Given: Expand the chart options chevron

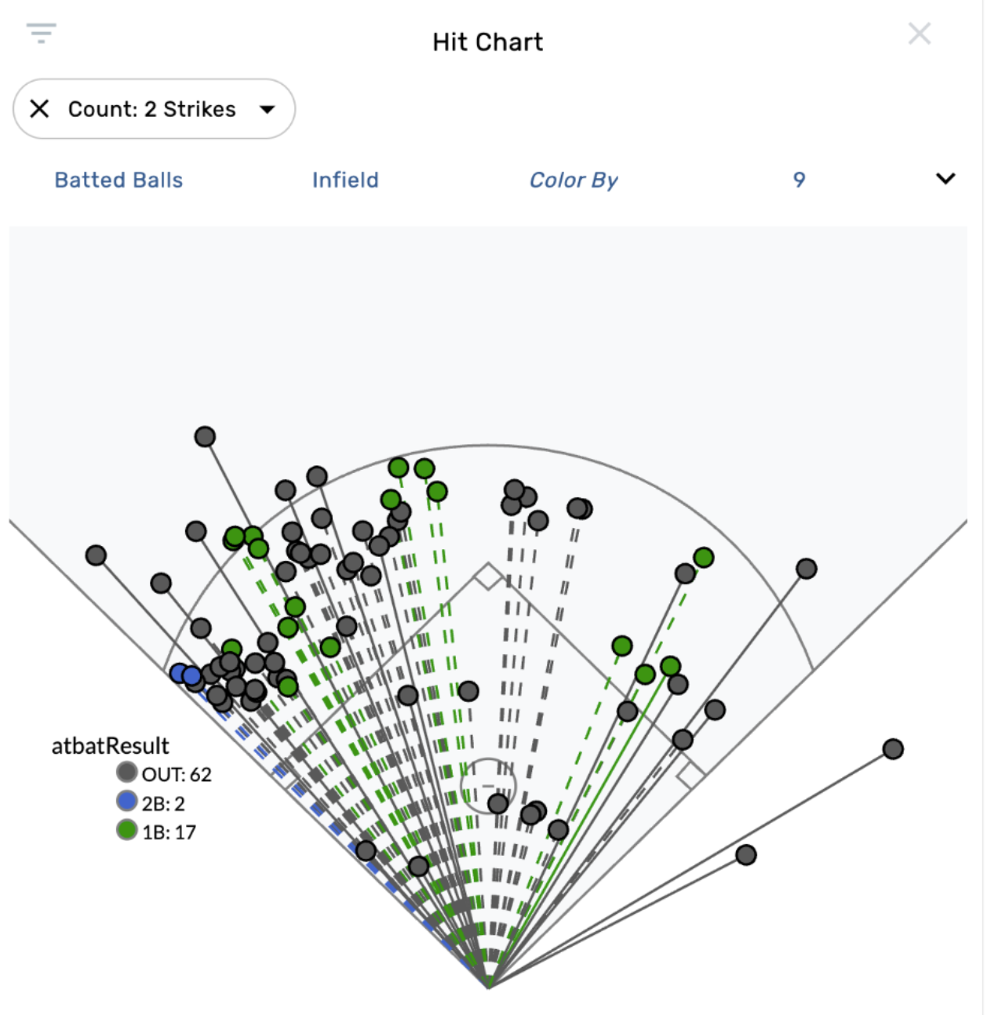Looking at the screenshot, I should click(x=945, y=179).
